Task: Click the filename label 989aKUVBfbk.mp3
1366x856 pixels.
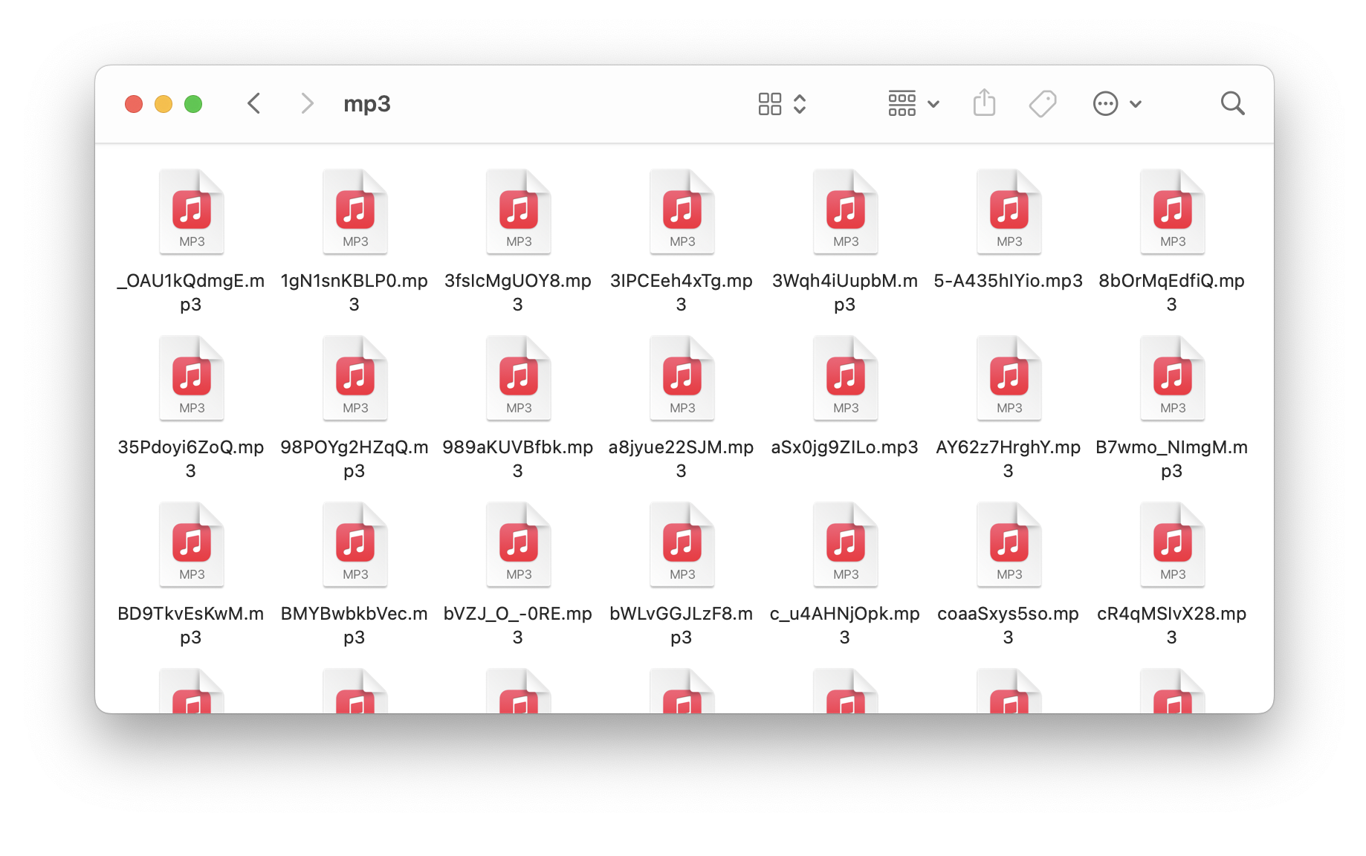Action: click(x=518, y=458)
